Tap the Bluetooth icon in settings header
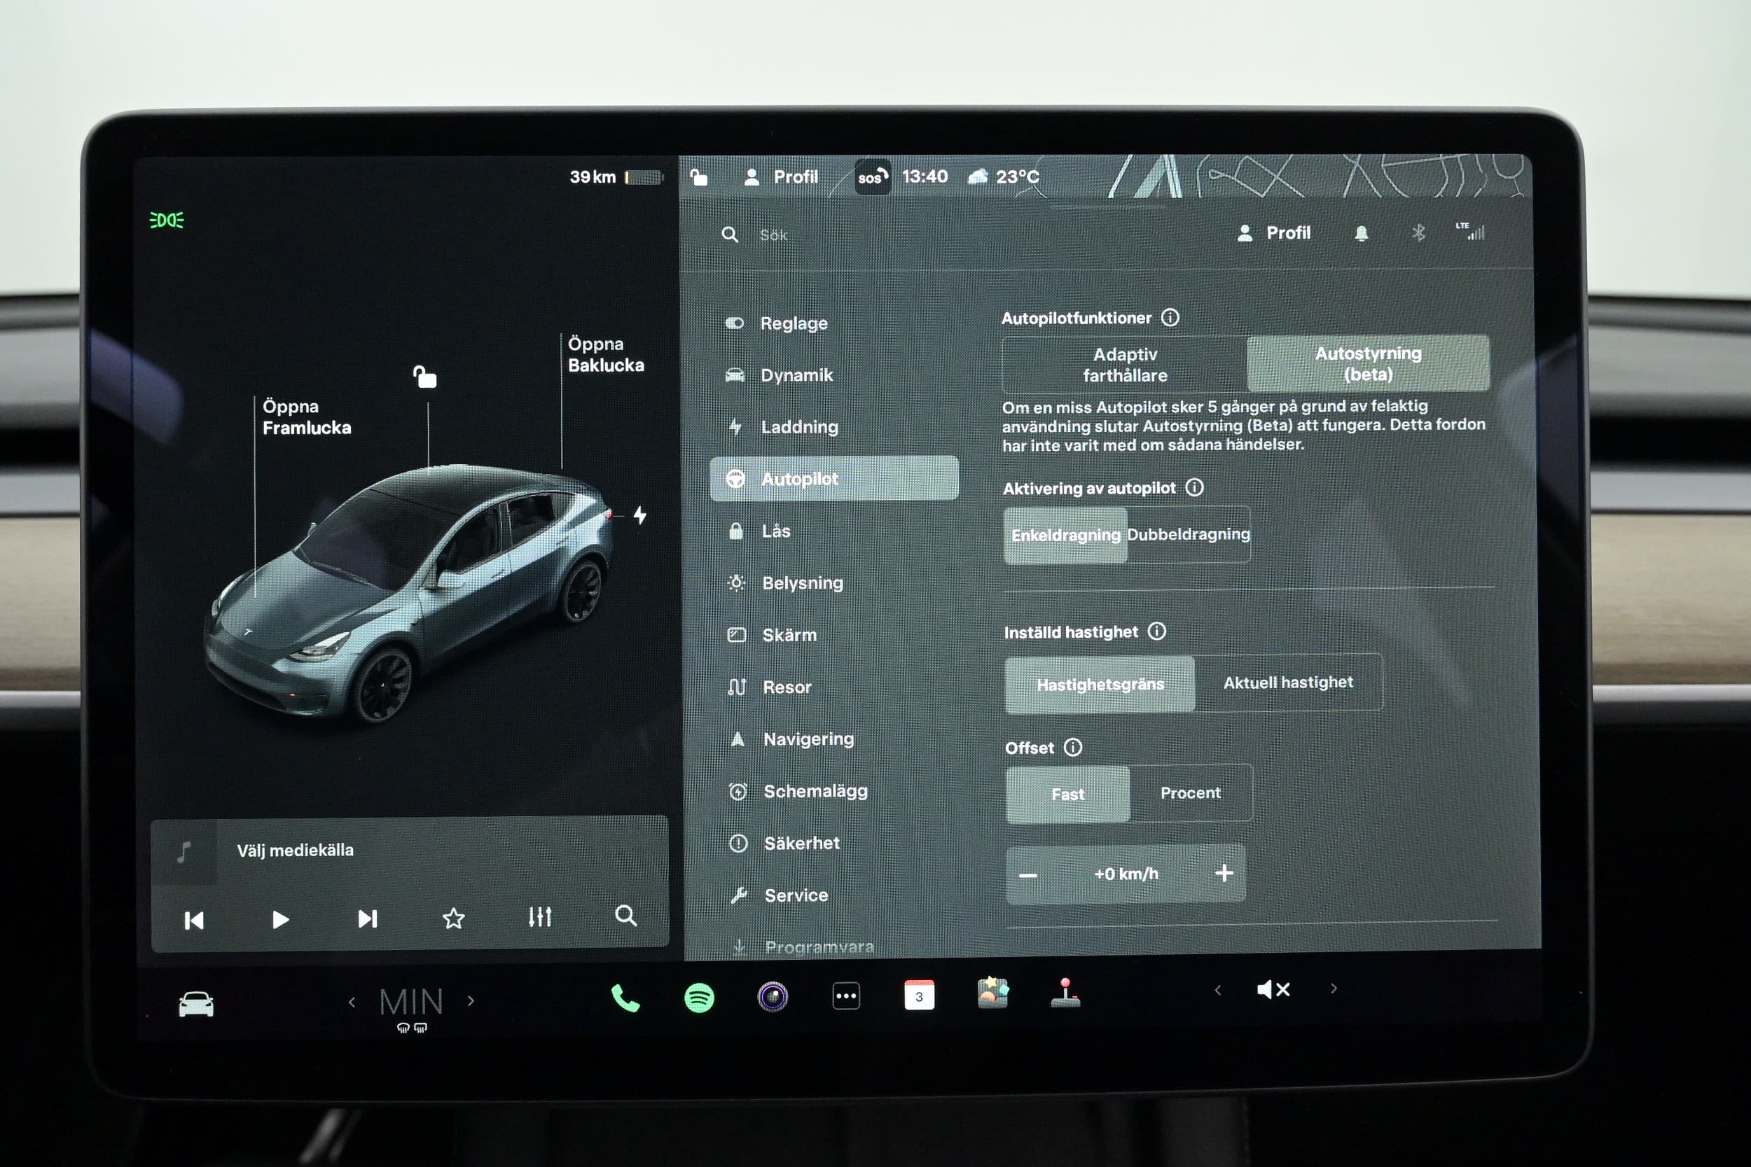This screenshot has height=1167, width=1751. pyautogui.click(x=1418, y=233)
